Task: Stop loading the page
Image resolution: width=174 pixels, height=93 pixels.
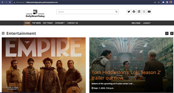Action: (x=10, y=2)
